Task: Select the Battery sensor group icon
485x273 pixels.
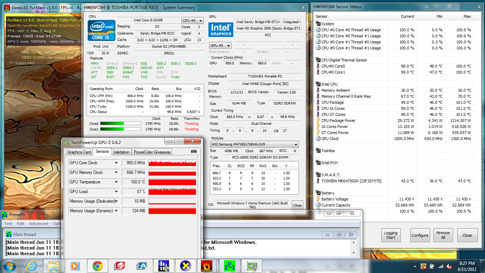Action: (318, 193)
